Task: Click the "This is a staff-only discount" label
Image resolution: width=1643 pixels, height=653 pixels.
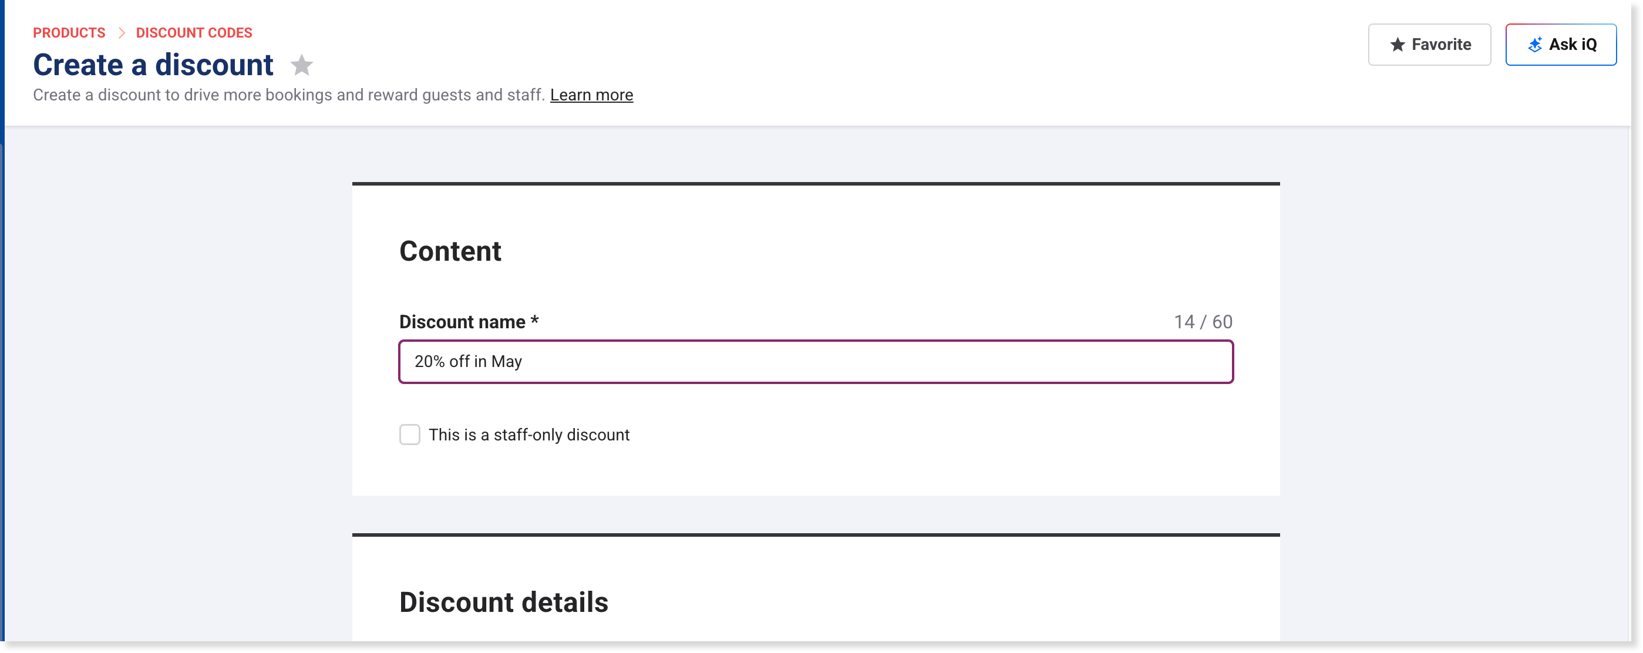Action: pos(528,435)
